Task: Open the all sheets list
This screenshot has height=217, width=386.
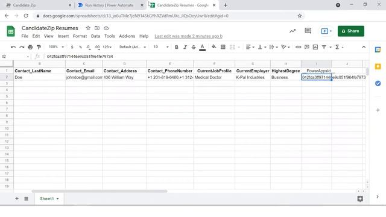Action: coord(27,198)
